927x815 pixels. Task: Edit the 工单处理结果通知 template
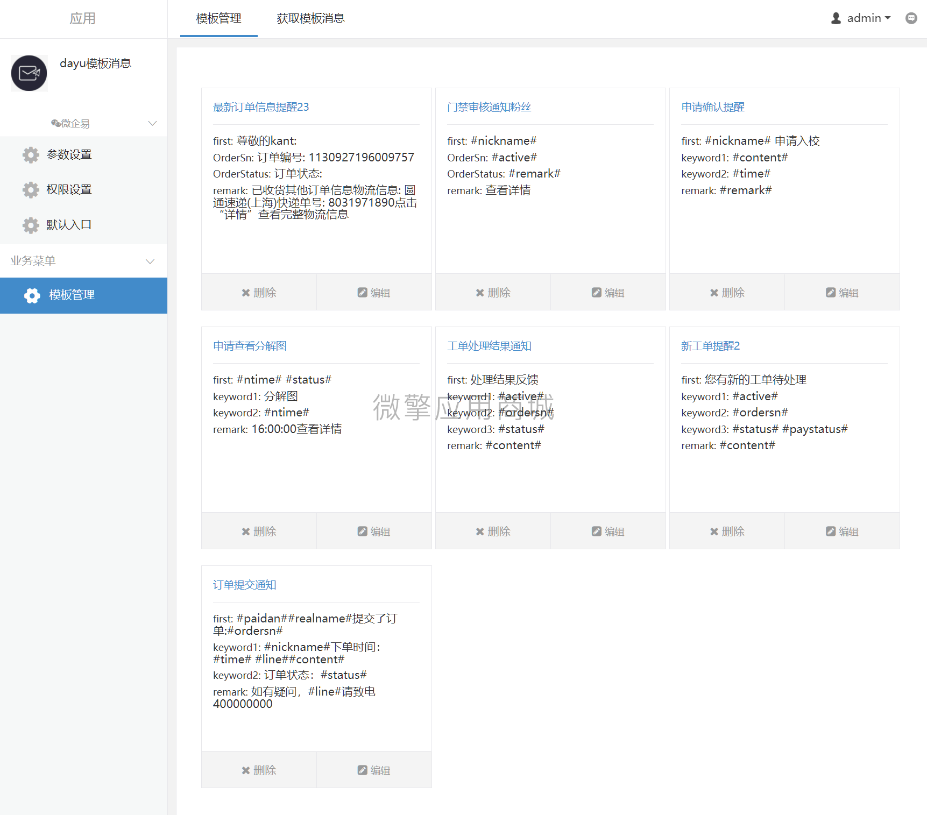(x=608, y=531)
